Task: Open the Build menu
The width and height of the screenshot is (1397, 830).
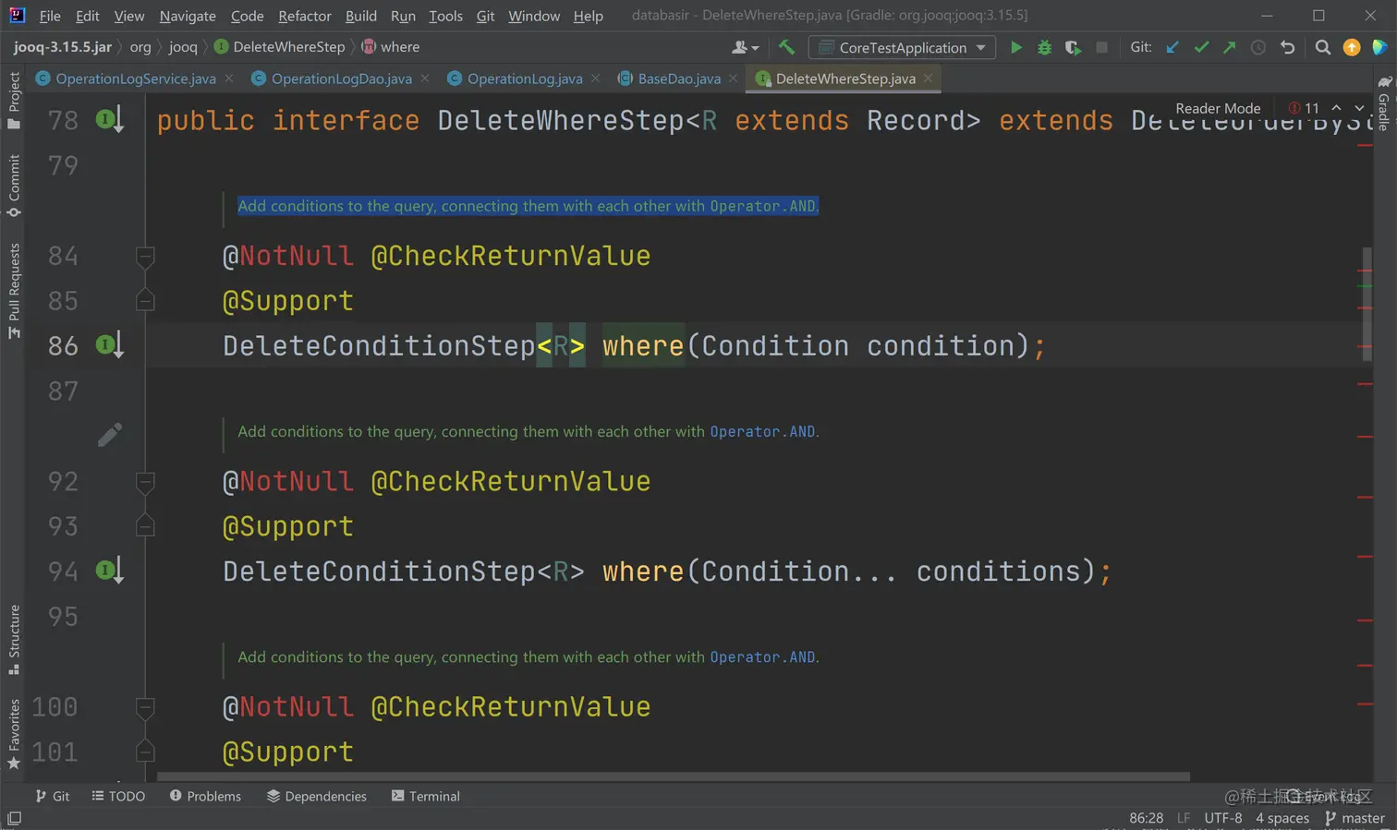Action: pos(361,16)
